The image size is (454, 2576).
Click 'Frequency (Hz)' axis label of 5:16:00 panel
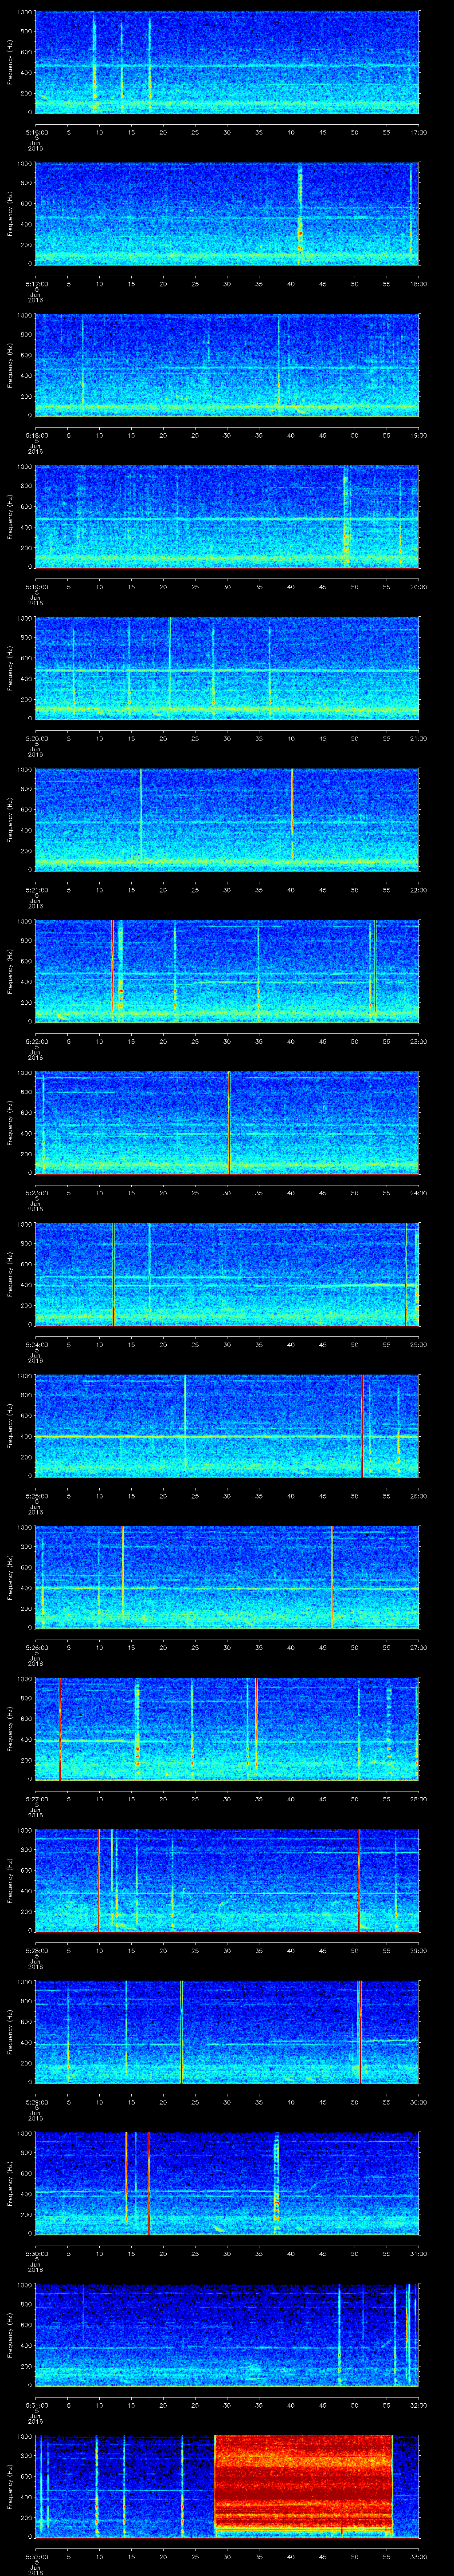[10, 62]
